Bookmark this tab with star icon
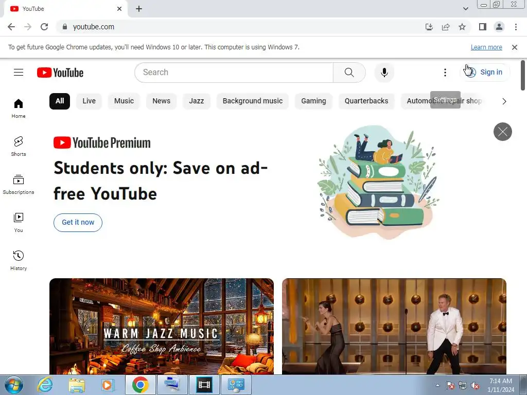 pos(462,27)
